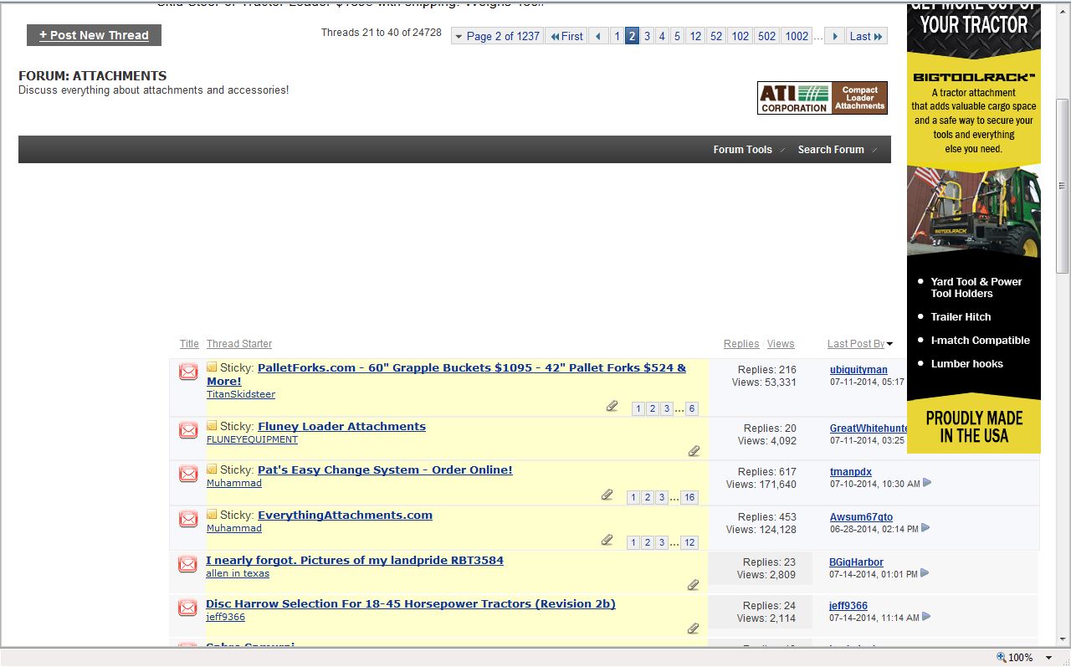Expand the Forum Tools menu

click(748, 150)
